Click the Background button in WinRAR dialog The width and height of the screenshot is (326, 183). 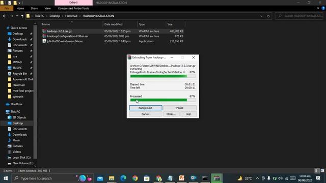pos(146,108)
